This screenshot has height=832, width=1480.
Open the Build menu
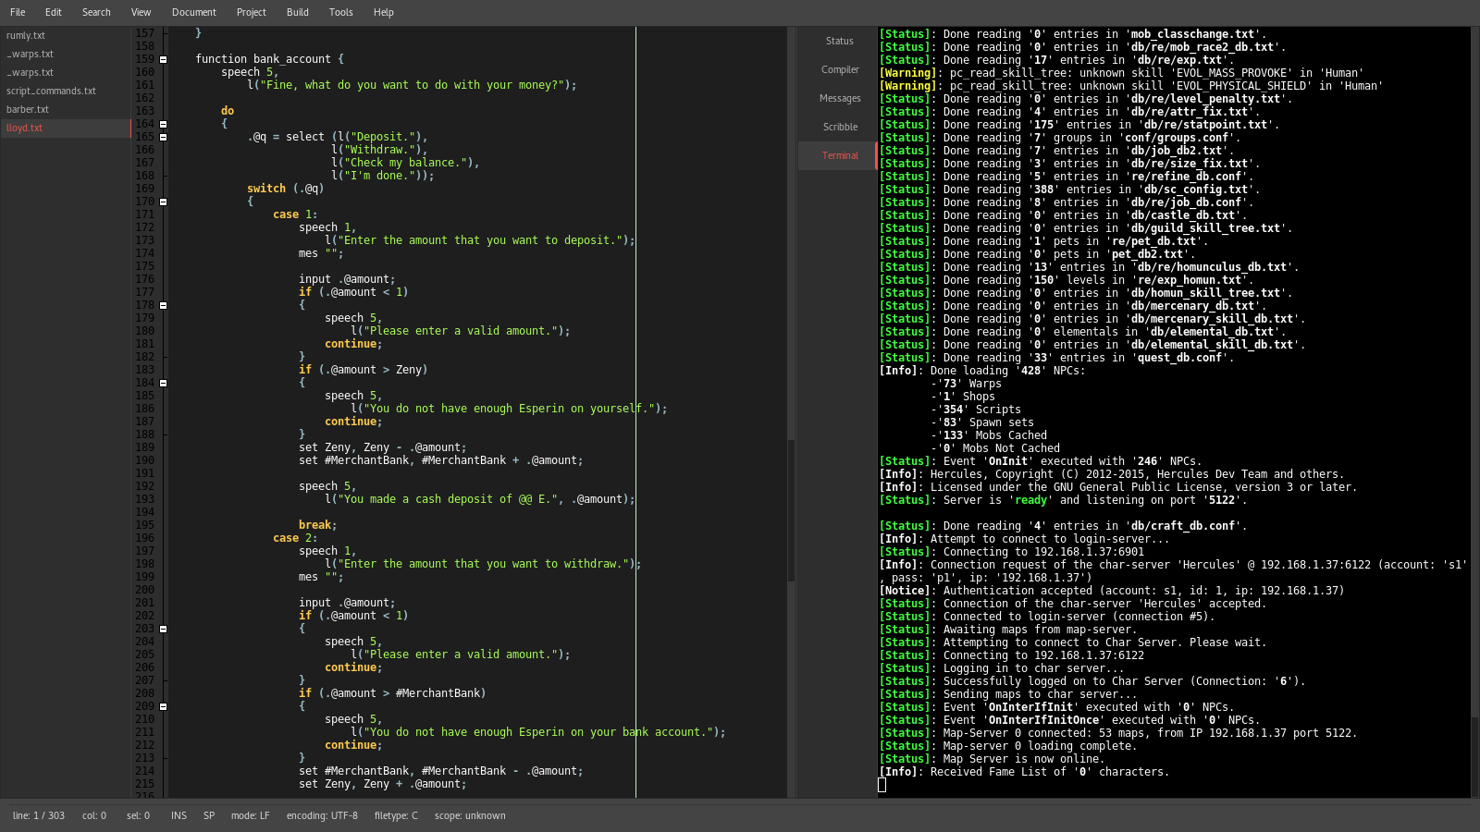point(298,12)
